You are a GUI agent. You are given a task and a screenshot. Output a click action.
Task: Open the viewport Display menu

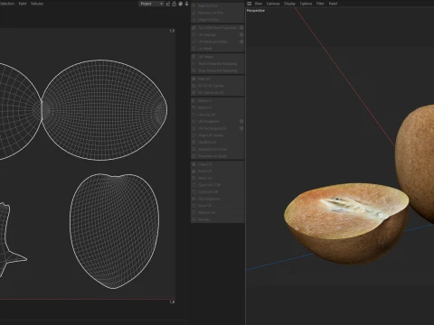[x=289, y=4]
